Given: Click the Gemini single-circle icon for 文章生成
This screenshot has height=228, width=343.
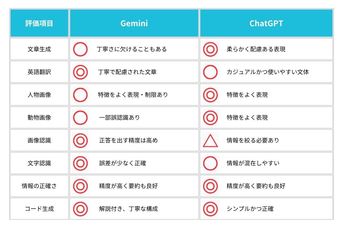Looking at the screenshot, I should (x=80, y=49).
